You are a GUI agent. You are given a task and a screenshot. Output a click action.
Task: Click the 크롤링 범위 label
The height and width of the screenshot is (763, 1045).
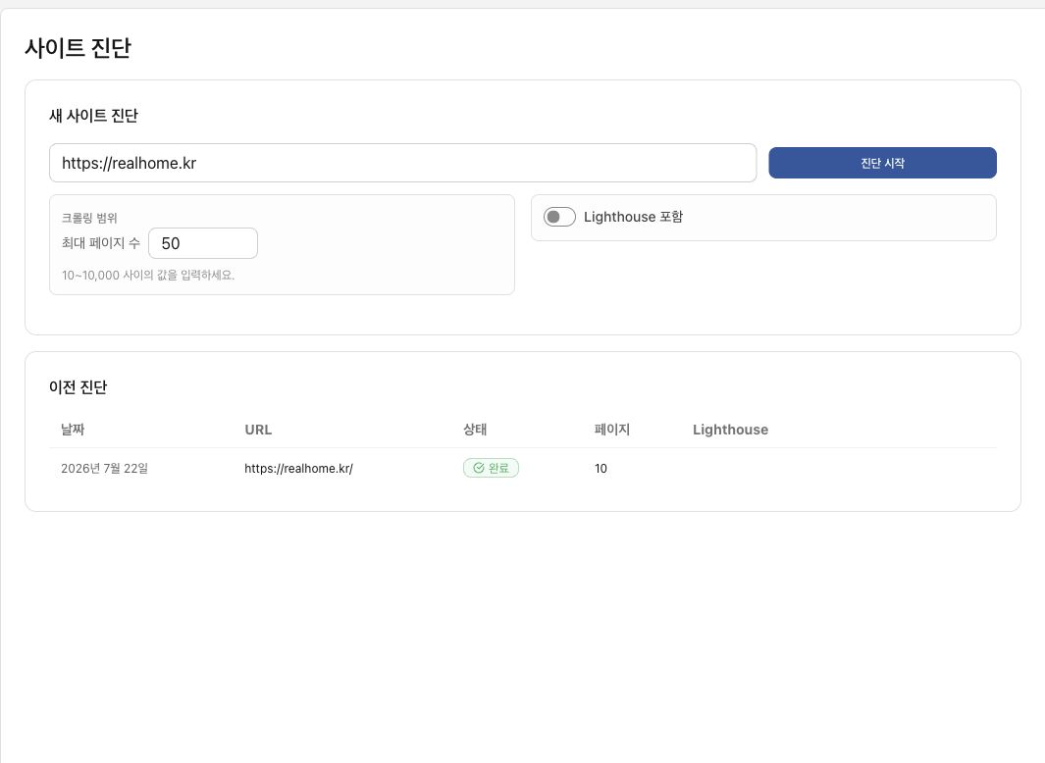coord(89,218)
